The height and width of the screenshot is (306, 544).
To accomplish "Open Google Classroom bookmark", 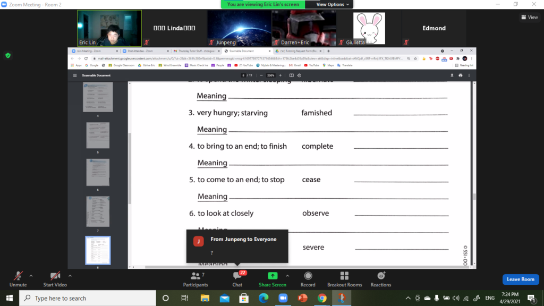I will point(122,65).
